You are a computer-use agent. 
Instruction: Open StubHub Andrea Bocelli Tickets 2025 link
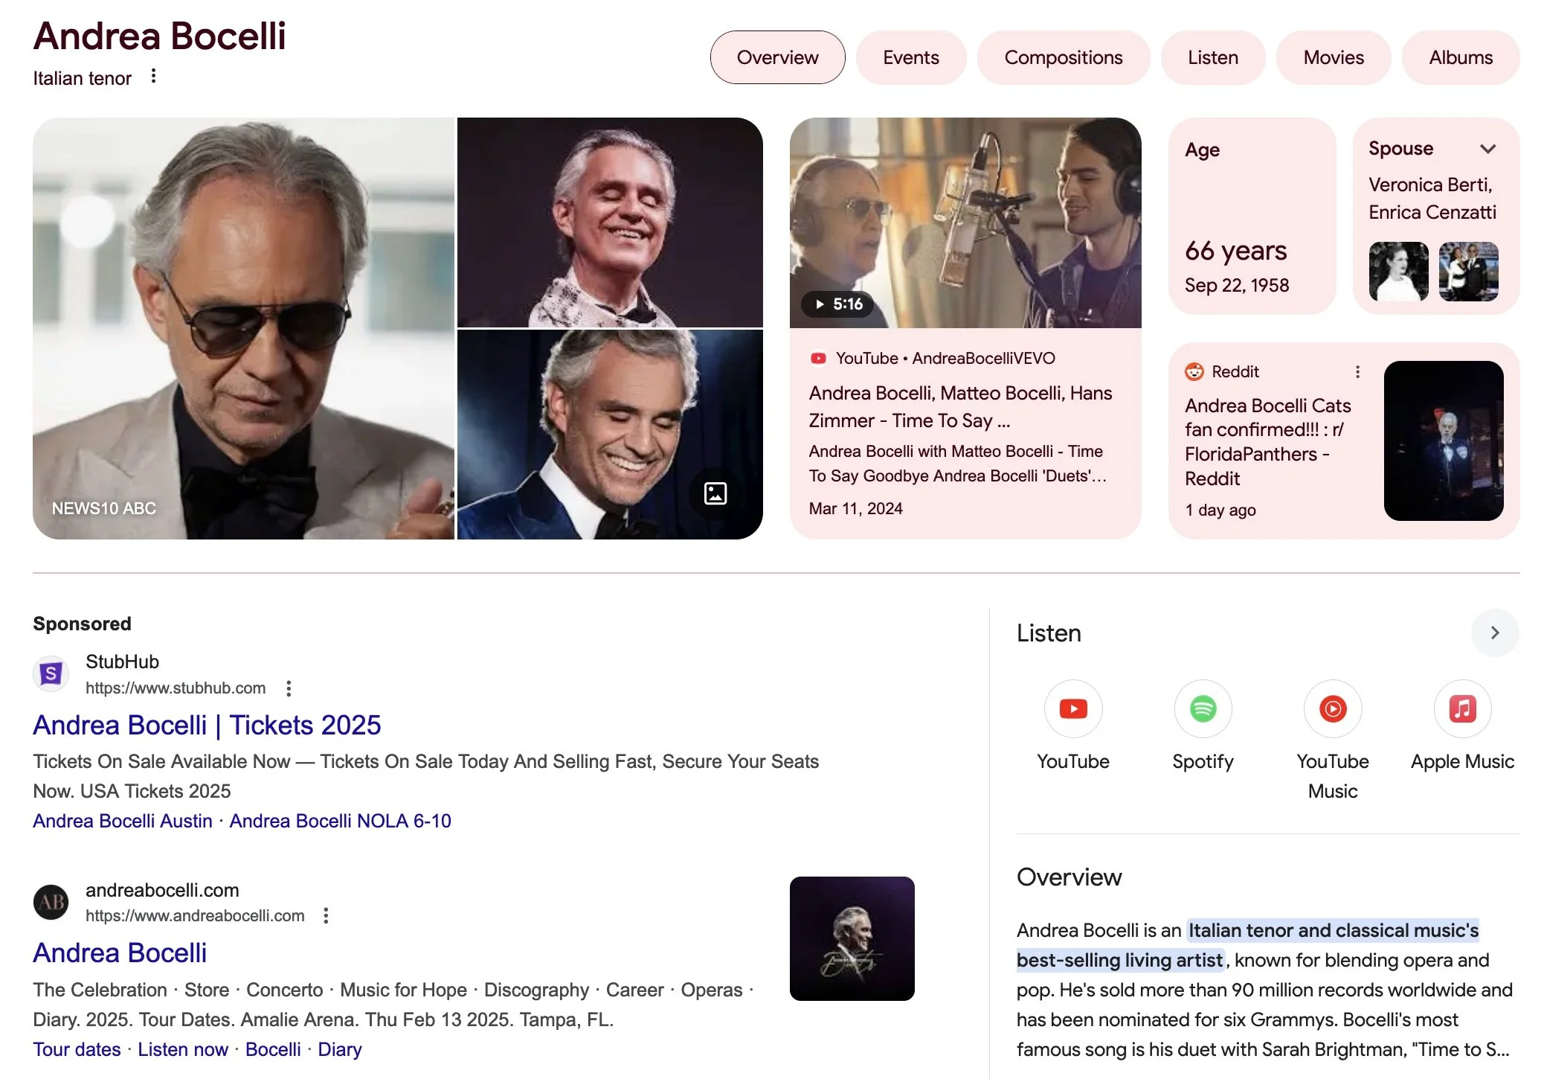point(207,725)
